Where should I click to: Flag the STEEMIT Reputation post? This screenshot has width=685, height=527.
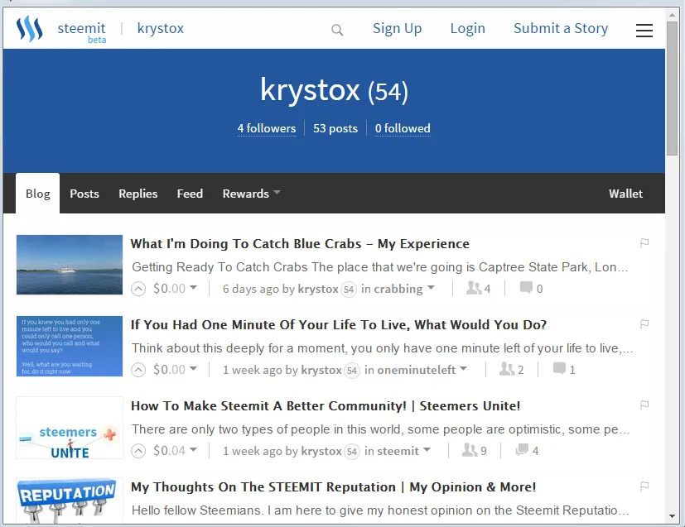[644, 486]
